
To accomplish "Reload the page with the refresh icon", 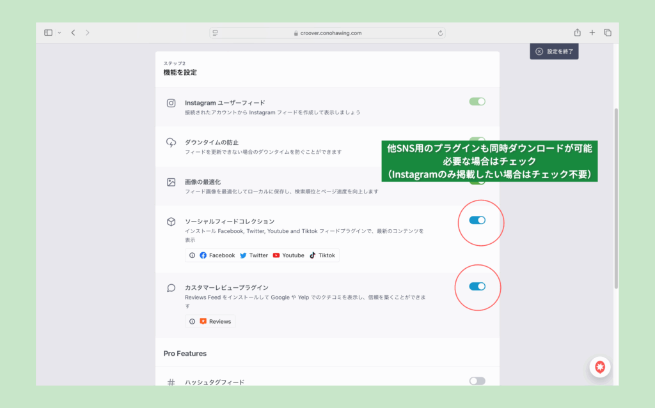I will pyautogui.click(x=440, y=33).
